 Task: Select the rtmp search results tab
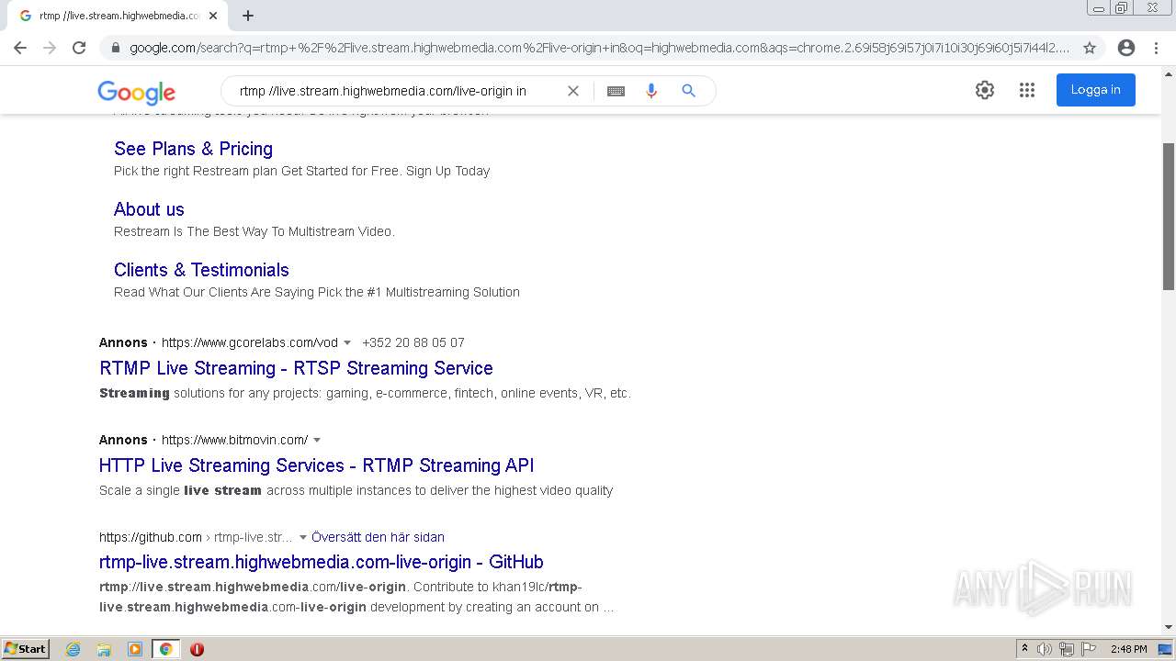click(118, 16)
